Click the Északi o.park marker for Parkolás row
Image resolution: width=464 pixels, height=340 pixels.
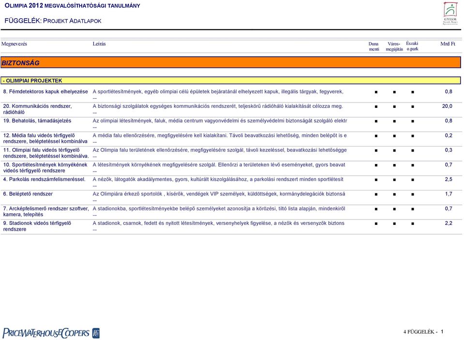413,179
